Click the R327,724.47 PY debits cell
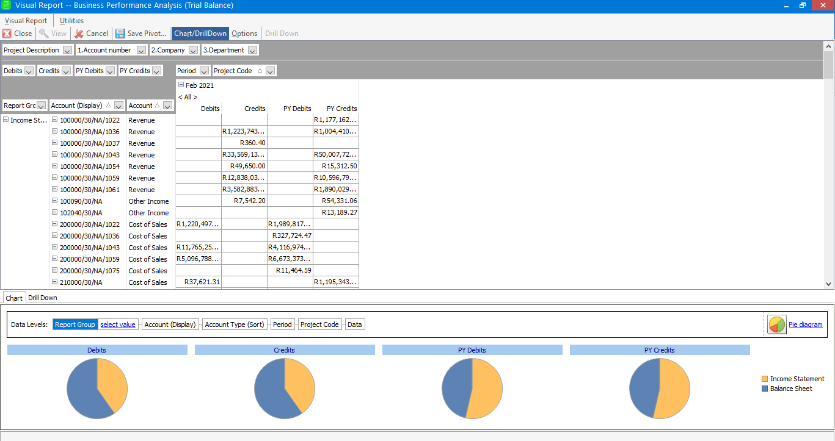 [290, 236]
